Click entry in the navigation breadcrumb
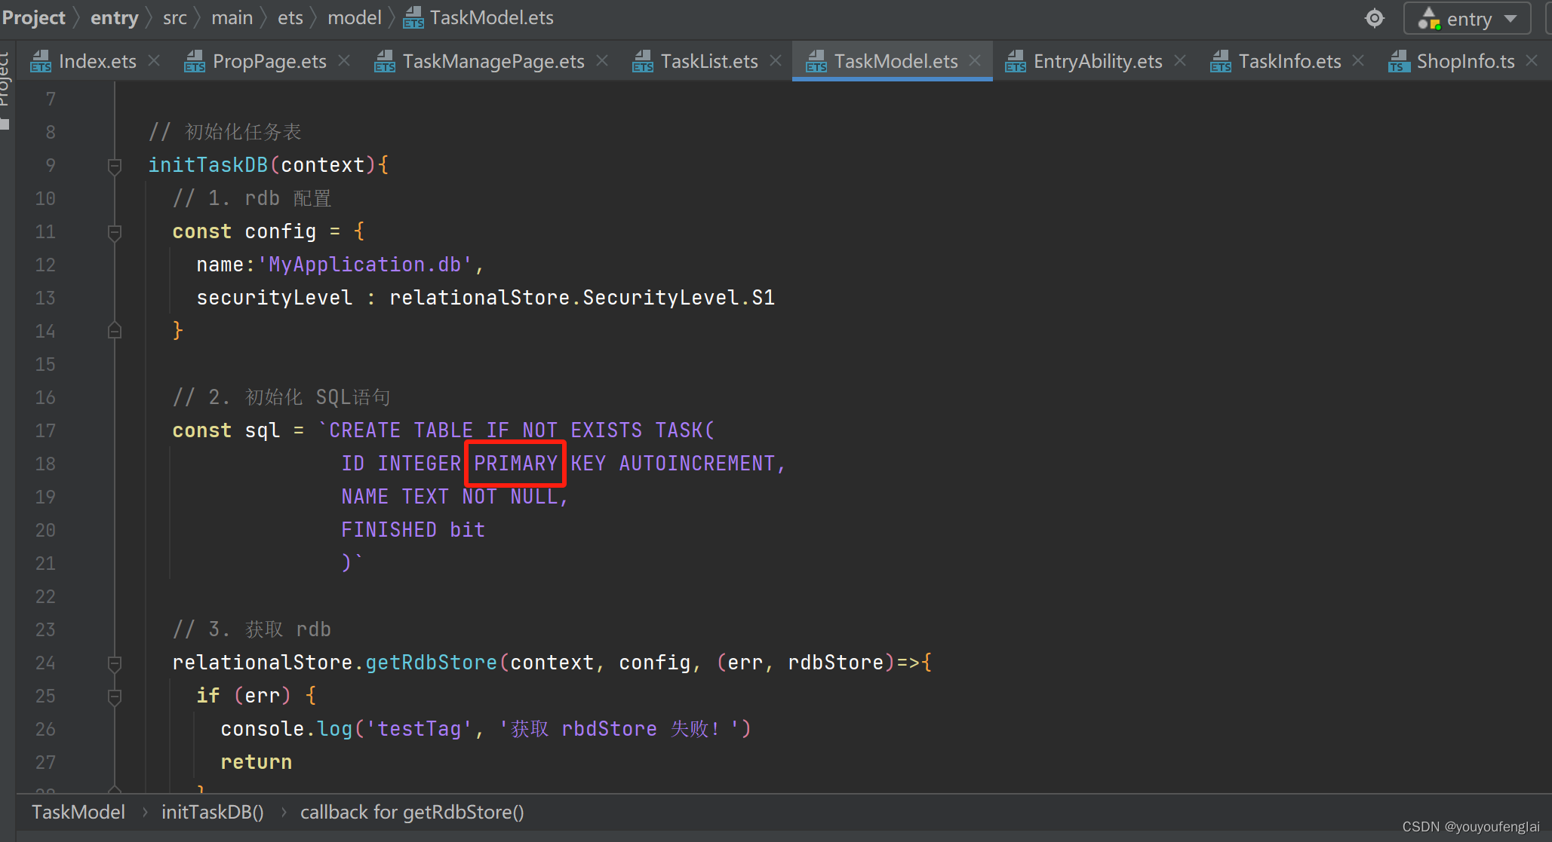This screenshot has width=1552, height=842. tap(114, 17)
